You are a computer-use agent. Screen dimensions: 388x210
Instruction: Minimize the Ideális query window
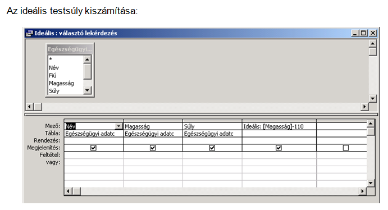[355, 33]
